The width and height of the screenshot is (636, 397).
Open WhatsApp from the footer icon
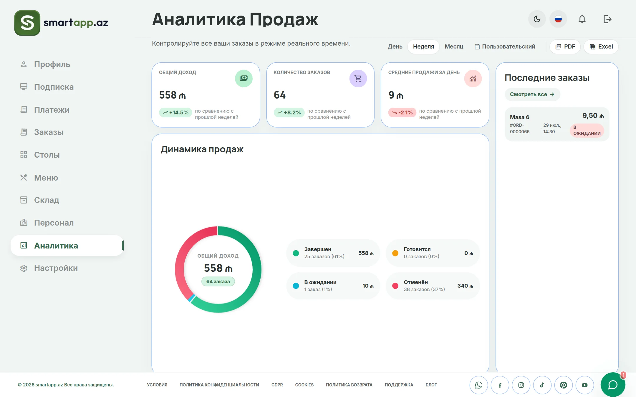tap(479, 385)
